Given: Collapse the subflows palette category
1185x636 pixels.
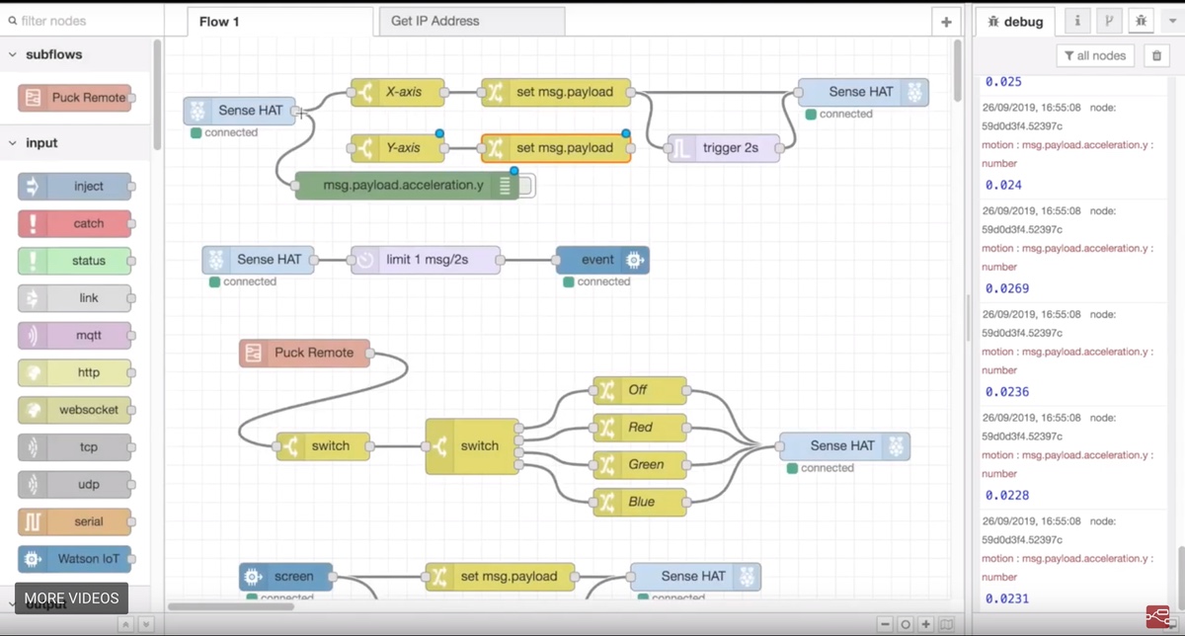Looking at the screenshot, I should click(x=13, y=55).
